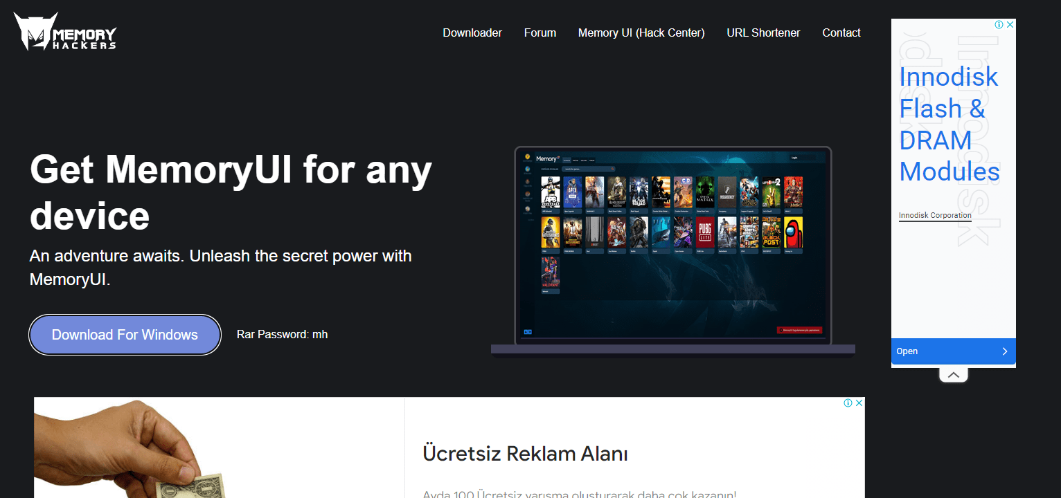Click the "Get MemoryUI for any device" heading
Viewport: 1061px width, 498px height.
click(231, 192)
